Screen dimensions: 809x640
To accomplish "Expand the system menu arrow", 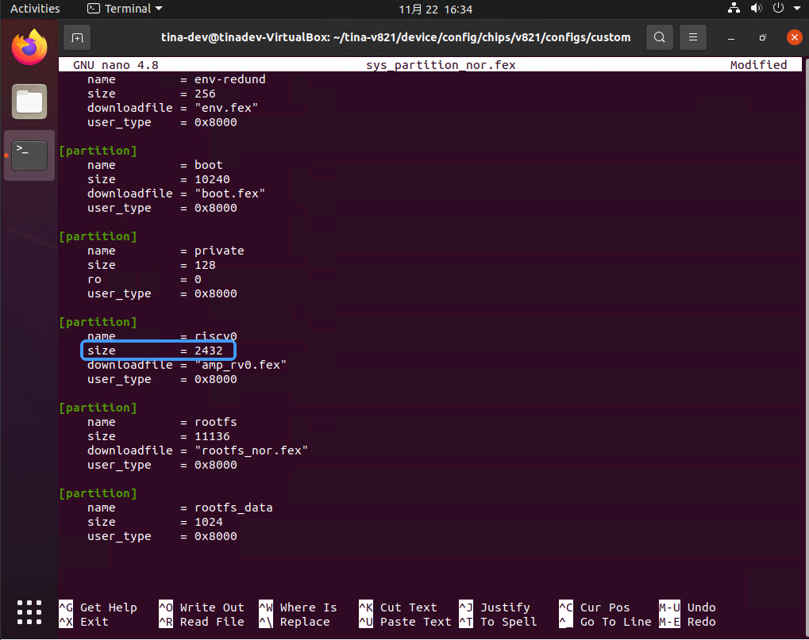I will tap(797, 8).
